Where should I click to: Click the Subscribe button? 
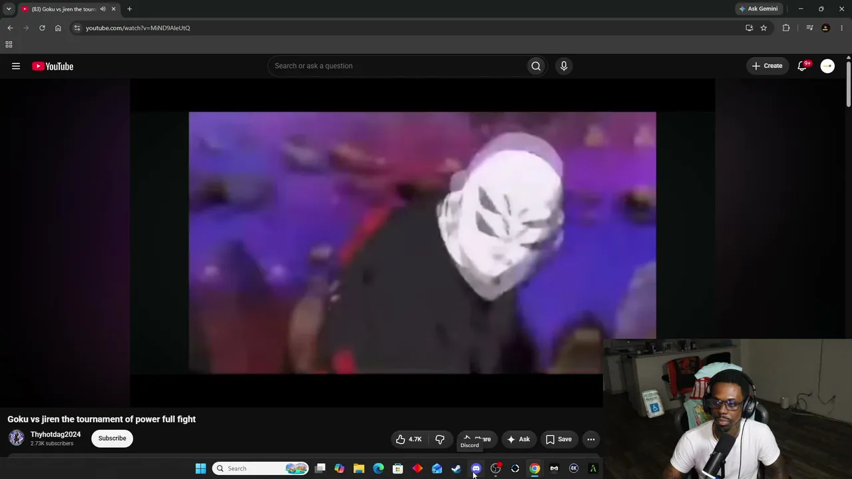(x=112, y=438)
